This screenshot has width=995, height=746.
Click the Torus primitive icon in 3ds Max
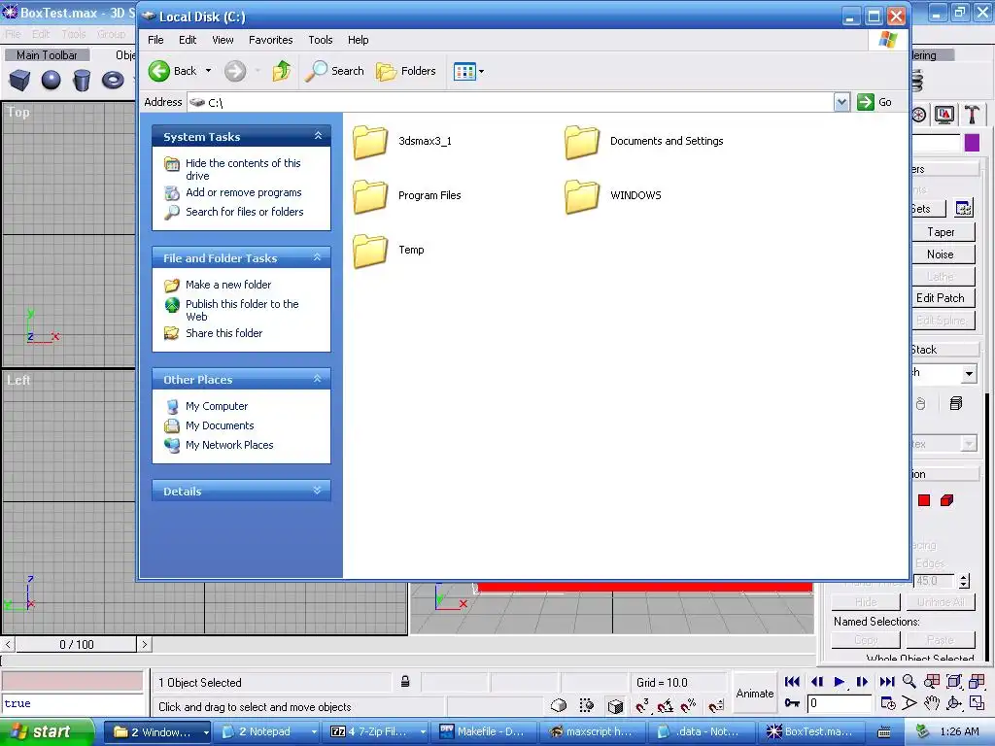[x=113, y=81]
